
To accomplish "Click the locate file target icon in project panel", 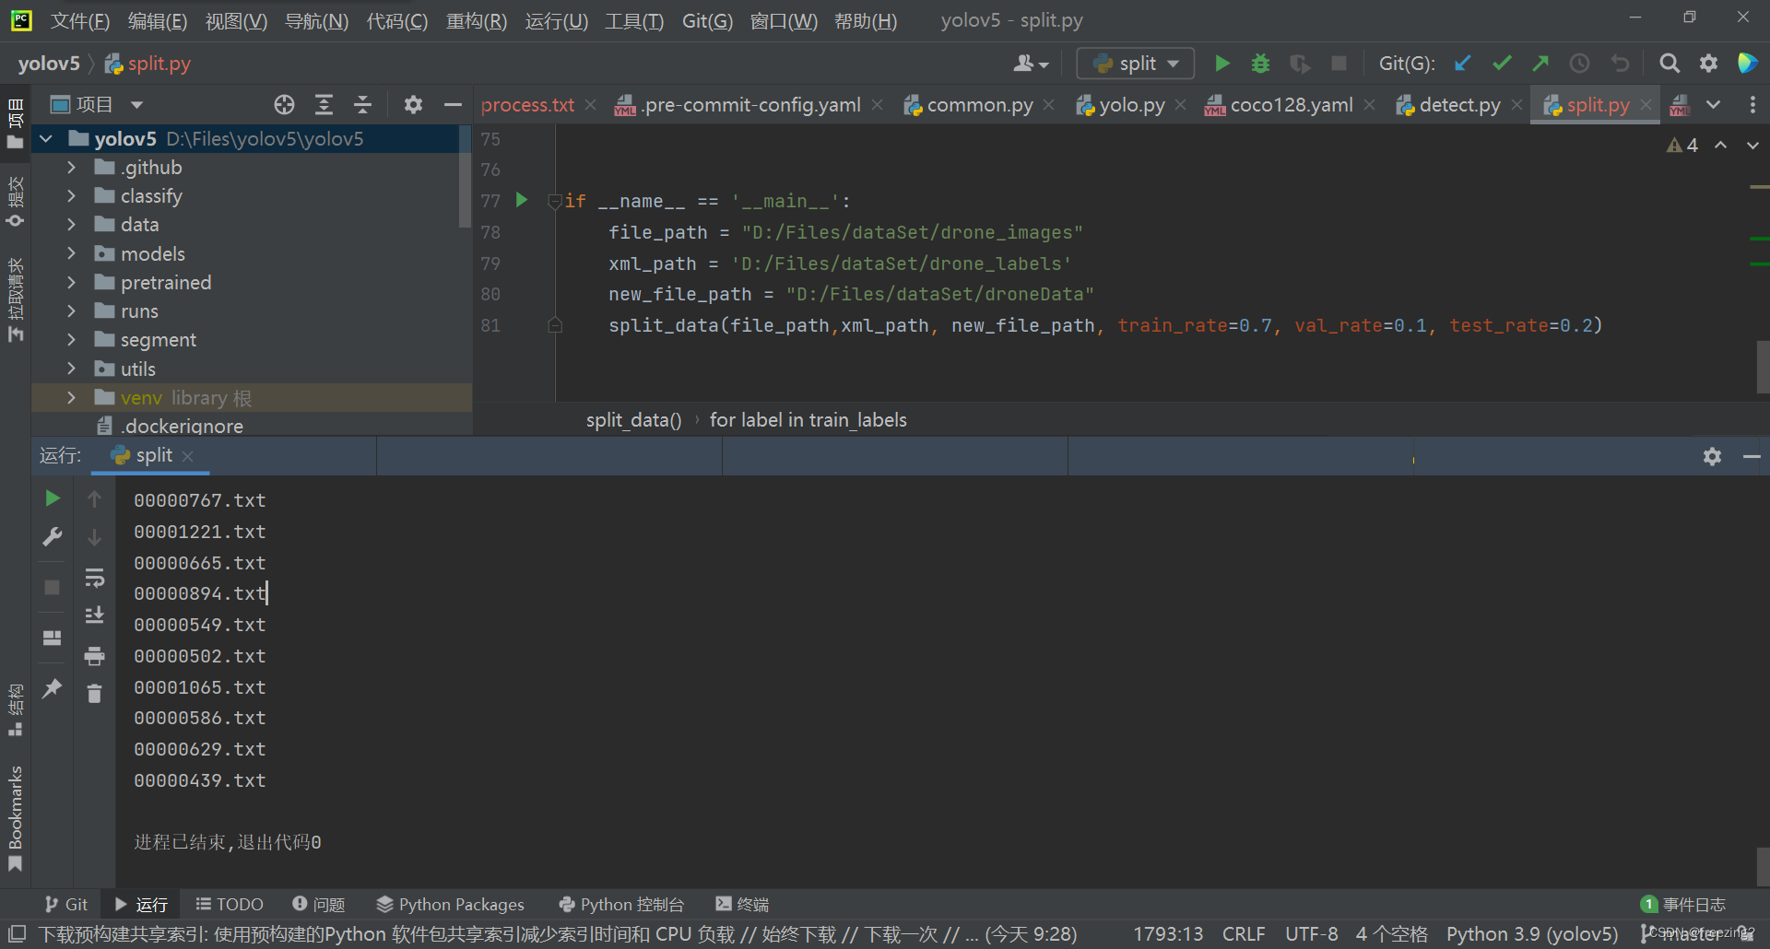I will click(x=284, y=105).
